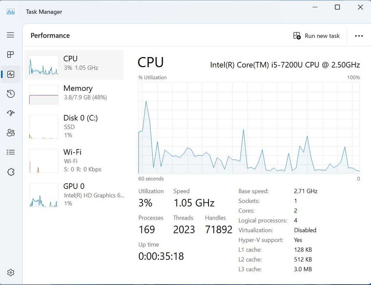Open the App history page icon
This screenshot has height=285, width=371.
[11, 94]
